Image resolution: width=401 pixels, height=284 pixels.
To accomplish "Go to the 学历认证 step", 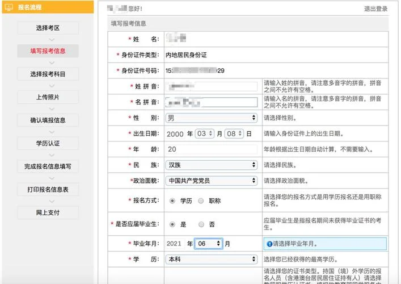I will [48, 143].
